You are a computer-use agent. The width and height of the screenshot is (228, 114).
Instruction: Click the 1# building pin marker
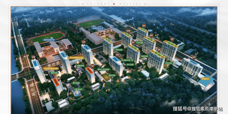pos(194,57)
